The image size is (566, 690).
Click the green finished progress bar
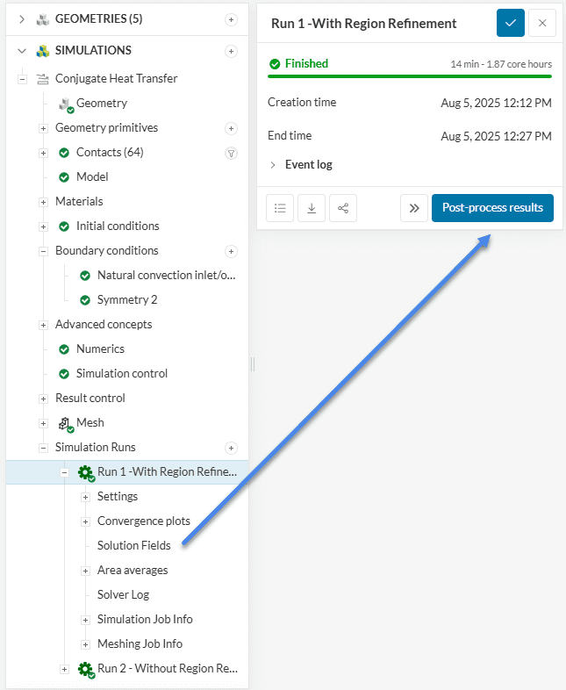click(x=410, y=76)
